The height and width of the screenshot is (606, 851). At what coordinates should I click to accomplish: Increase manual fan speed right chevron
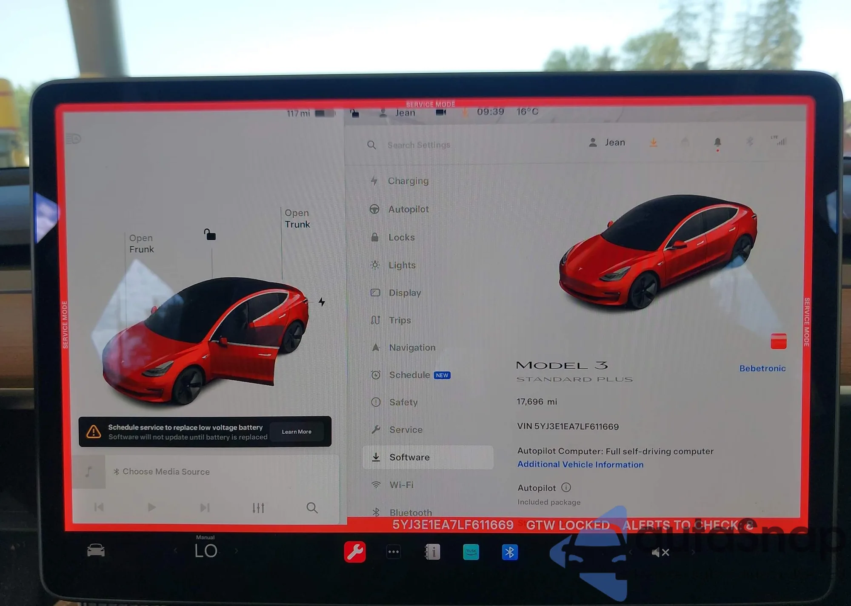point(237,551)
